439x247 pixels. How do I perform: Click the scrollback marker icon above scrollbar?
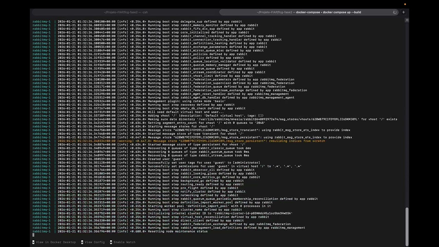[x=407, y=20]
